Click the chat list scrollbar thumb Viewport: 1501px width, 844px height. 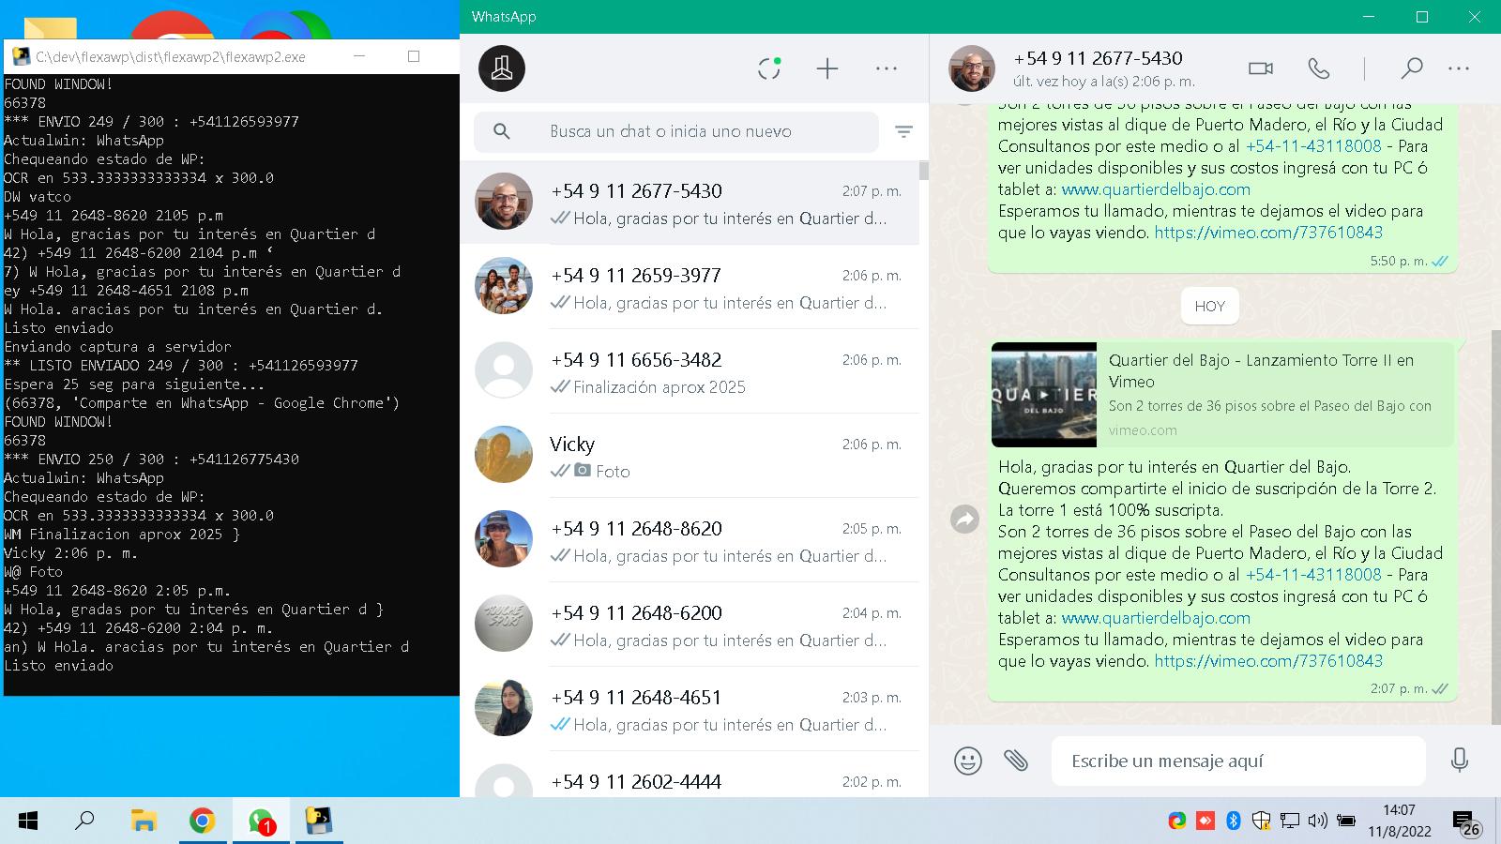(924, 171)
